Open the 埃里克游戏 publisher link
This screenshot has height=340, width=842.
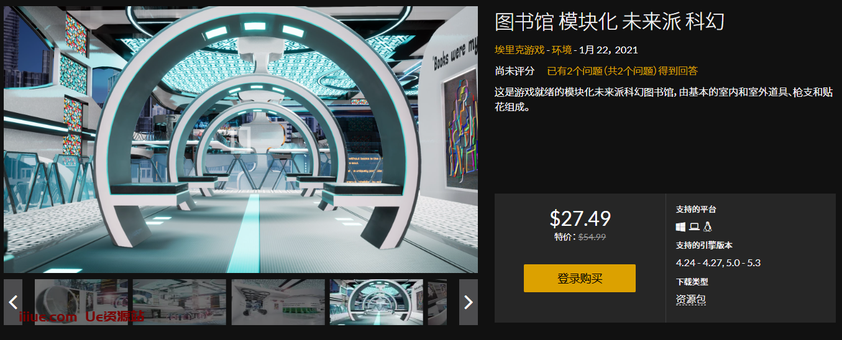click(x=519, y=50)
